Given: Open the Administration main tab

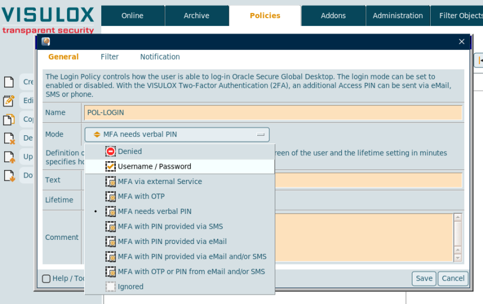Looking at the screenshot, I should (x=398, y=16).
